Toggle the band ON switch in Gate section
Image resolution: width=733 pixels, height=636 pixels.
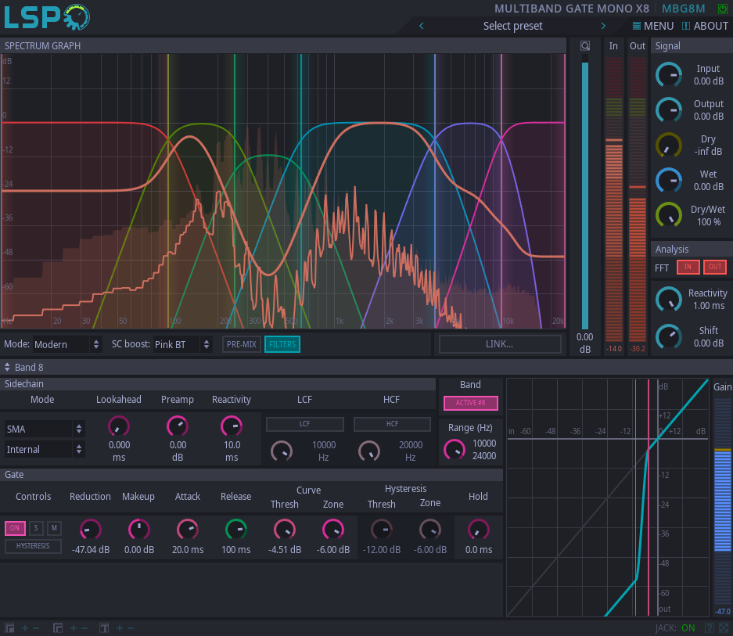[14, 528]
